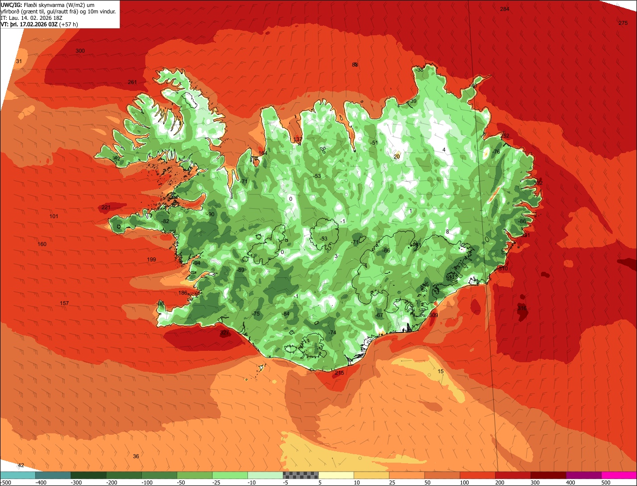This screenshot has width=637, height=486.
Task: Click the land value '-84' in the south
Action: (x=285, y=314)
